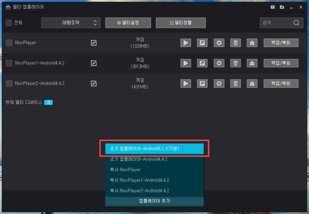Choose 초기 앱플레이어-Android4.4.2 from menu
The width and height of the screenshot is (309, 214).
coord(154,159)
